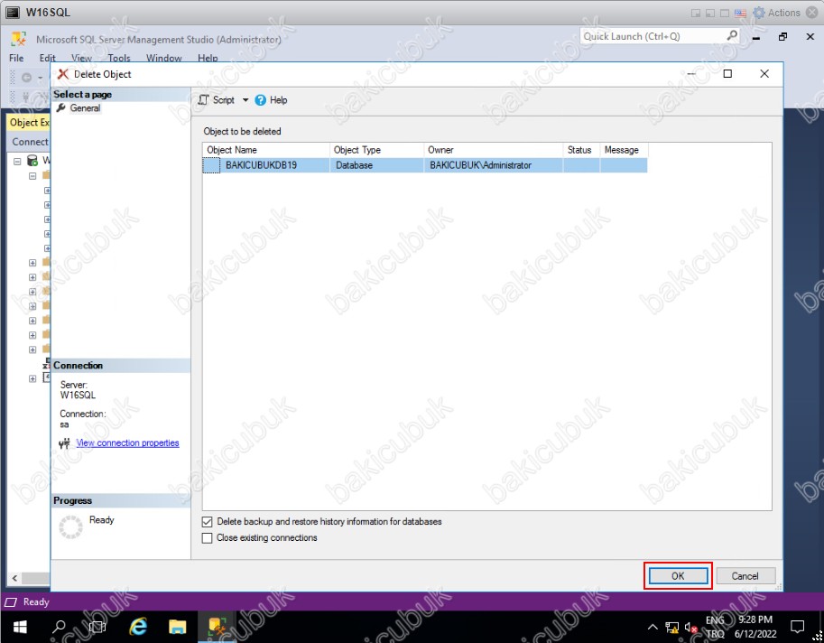The height and width of the screenshot is (643, 824).
Task: Click the taskbar search icon
Action: [59, 627]
